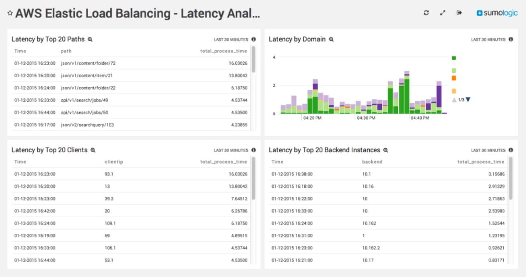Select path json/v1/content/folder/72
The height and width of the screenshot is (277, 526).
88,63
